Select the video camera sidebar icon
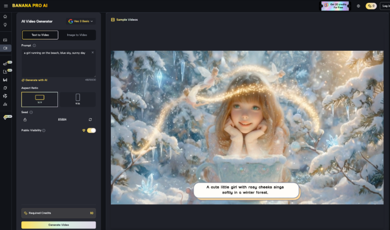This screenshot has width=390, height=230. click(5, 48)
